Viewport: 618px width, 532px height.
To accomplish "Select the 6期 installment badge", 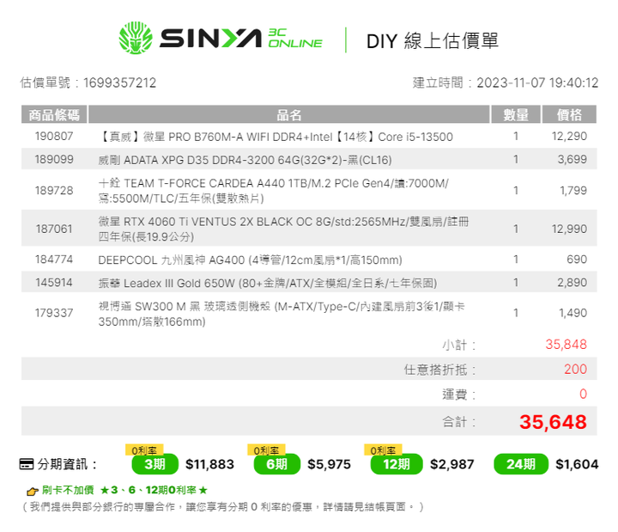I will pos(277,464).
